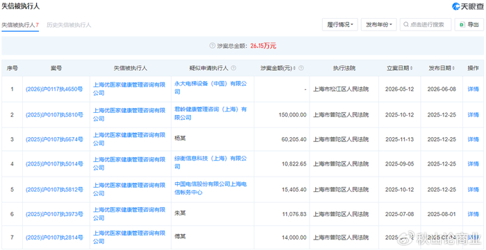Viewport: 486px width, 250px height.
Task: Open case (2026)沪0117执4650号
Action: click(x=54, y=89)
